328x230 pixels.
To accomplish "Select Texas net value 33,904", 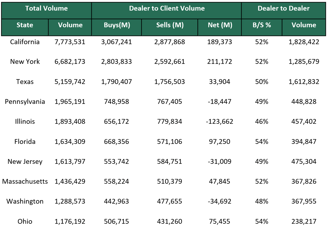I will click(220, 82).
